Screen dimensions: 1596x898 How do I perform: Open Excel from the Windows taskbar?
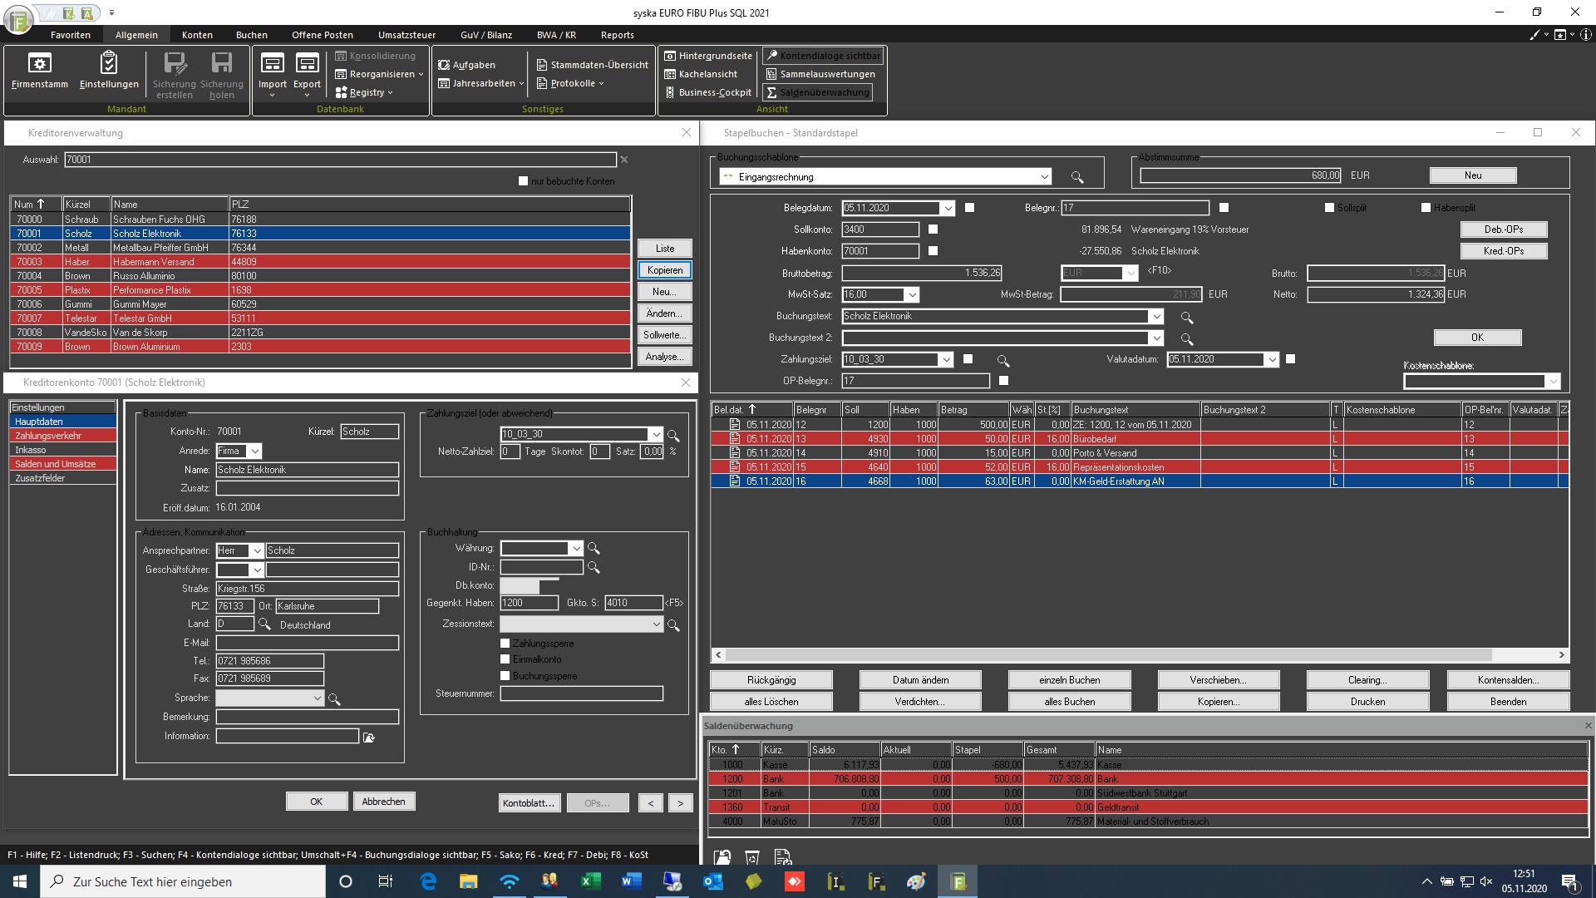[x=590, y=881]
